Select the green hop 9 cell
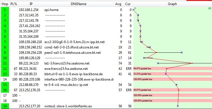The height and width of the screenshot is (109, 212). click(5, 53)
